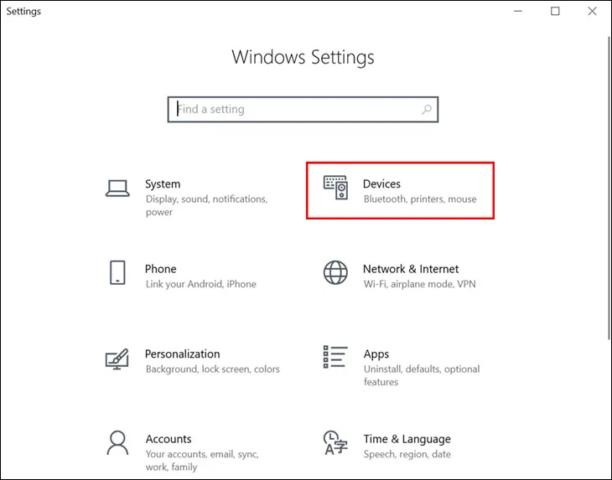The width and height of the screenshot is (612, 480).
Task: Click the magnifier icon in search box
Action: [427, 110]
